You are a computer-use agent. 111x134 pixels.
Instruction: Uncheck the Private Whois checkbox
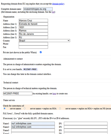point(41,52)
